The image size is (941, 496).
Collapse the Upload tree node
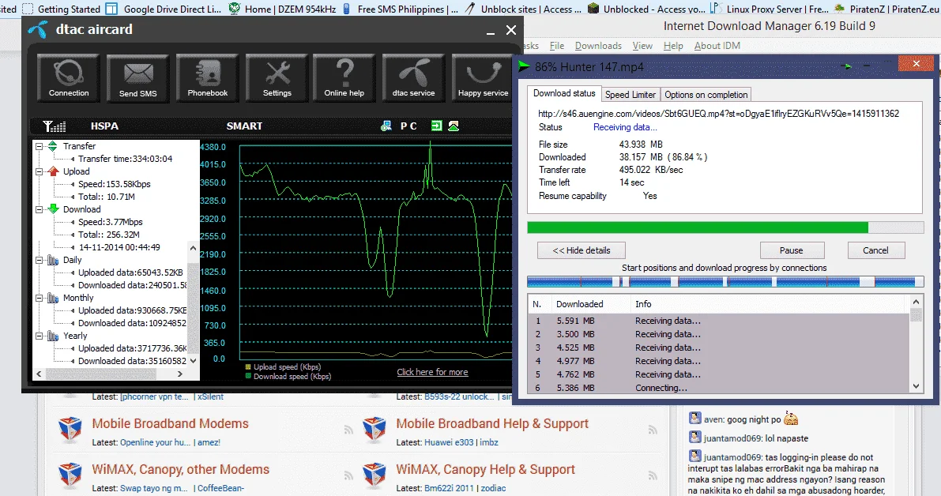39,171
